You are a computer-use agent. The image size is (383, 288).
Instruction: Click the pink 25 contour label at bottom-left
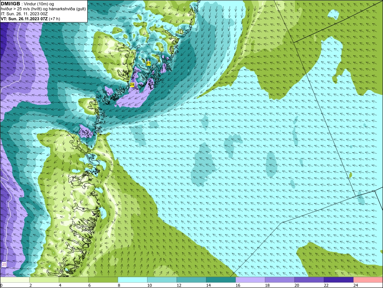pyautogui.click(x=4, y=264)
